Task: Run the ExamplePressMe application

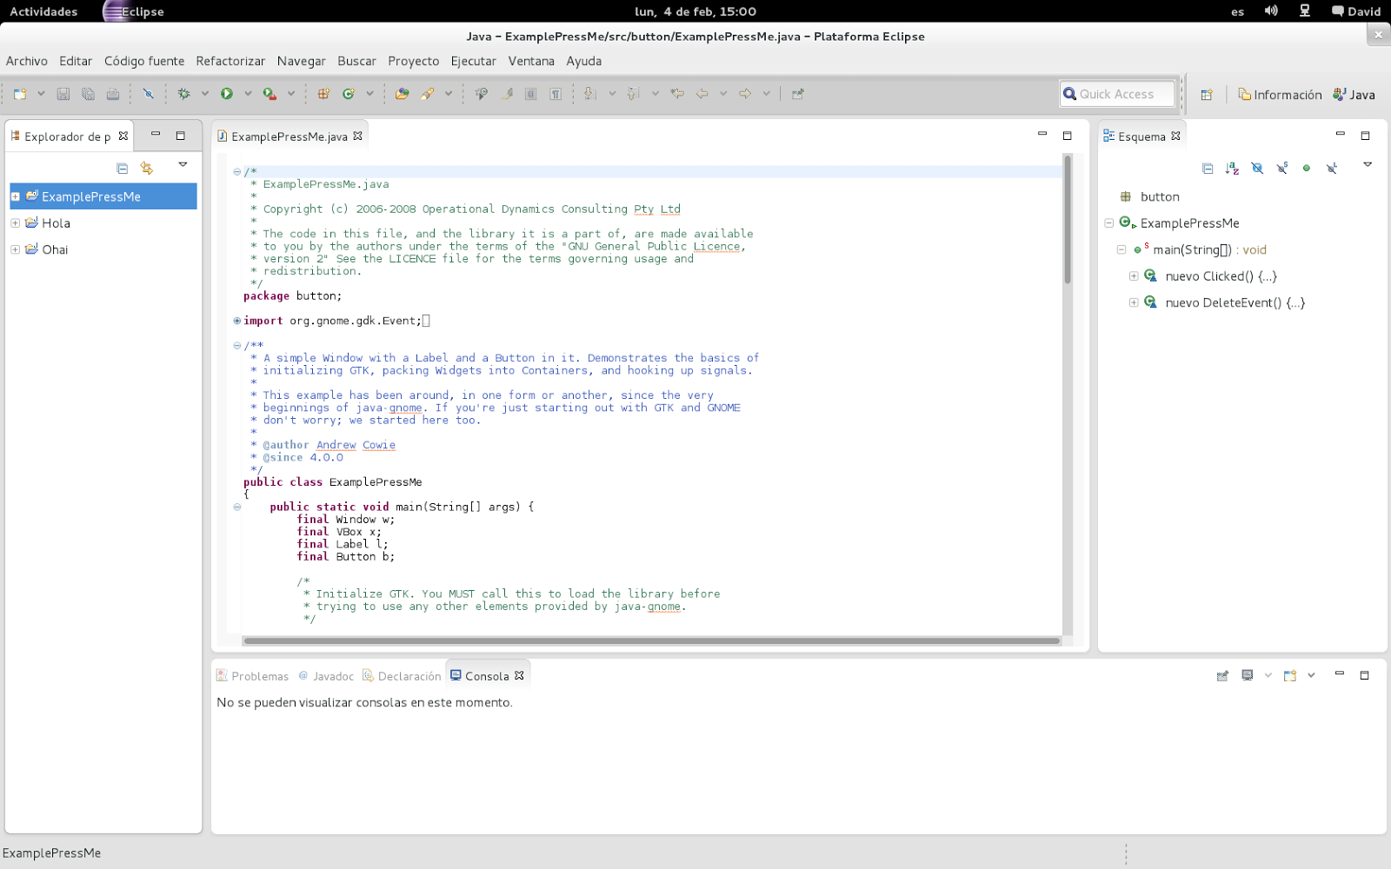Action: coord(229,93)
